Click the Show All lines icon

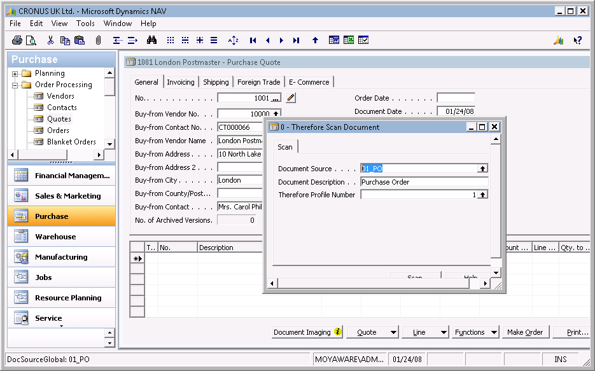pyautogui.click(x=214, y=40)
